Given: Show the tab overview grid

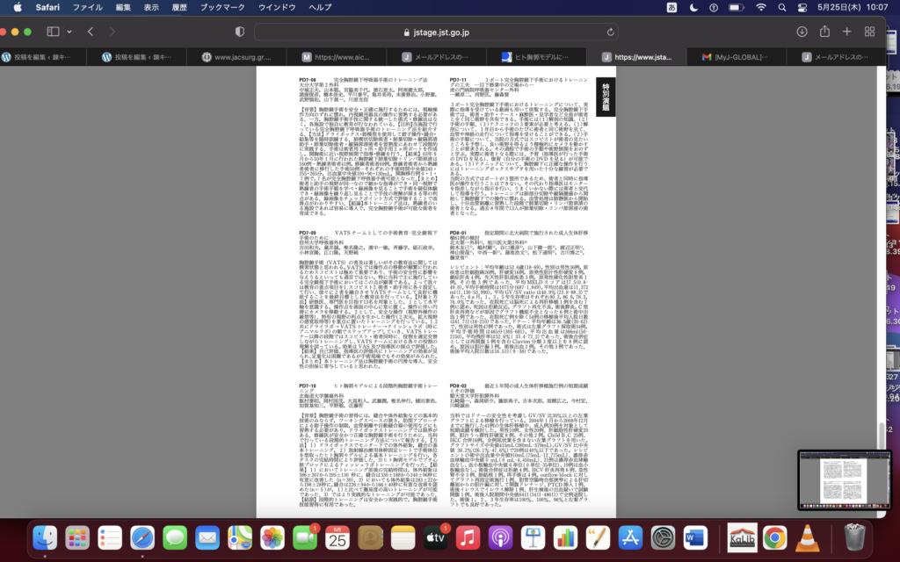Looking at the screenshot, I should pyautogui.click(x=869, y=32).
